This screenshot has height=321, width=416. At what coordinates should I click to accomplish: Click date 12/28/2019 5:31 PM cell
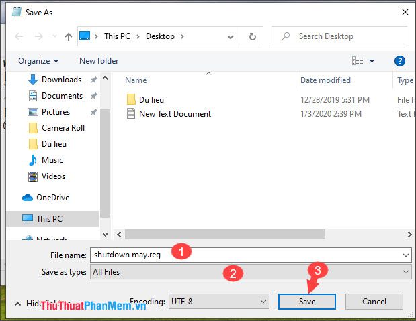(x=335, y=100)
